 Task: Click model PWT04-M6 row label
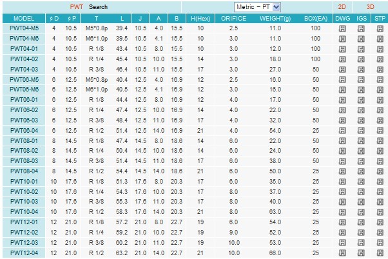24,39
